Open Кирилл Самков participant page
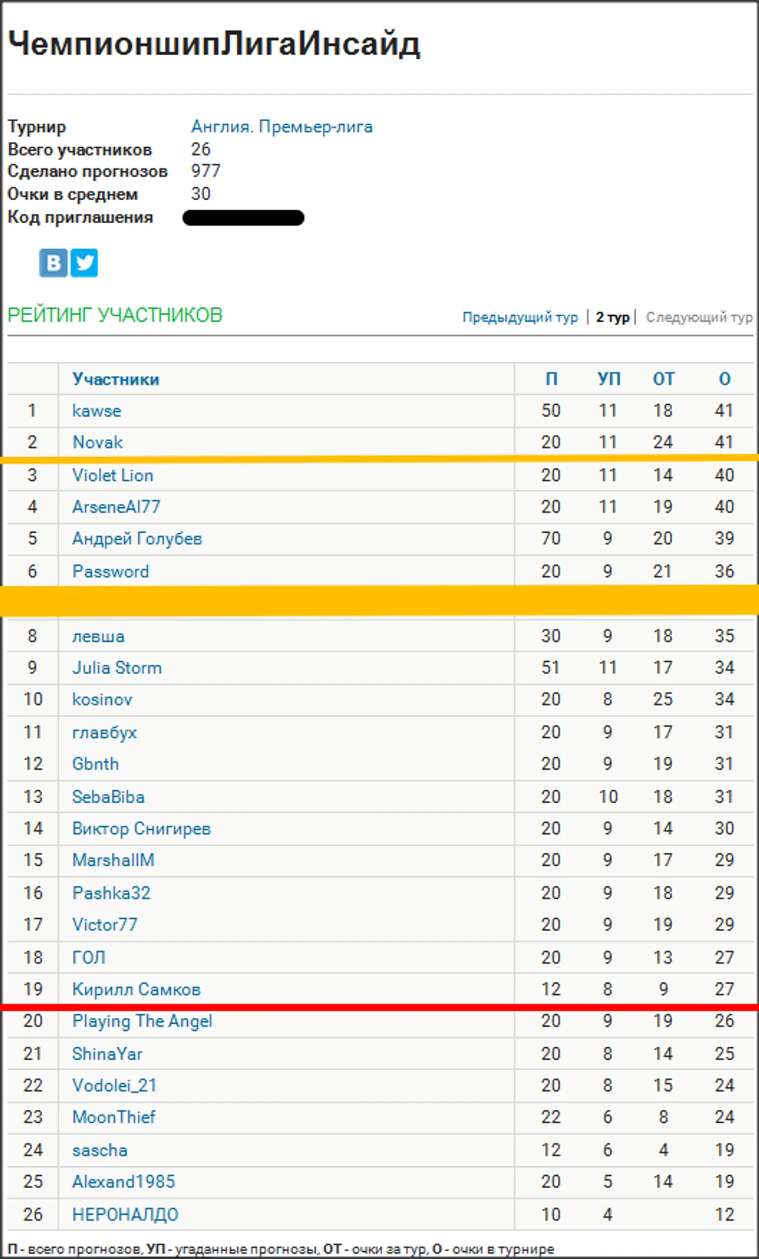Screen dimensions: 759x1259 136,989
